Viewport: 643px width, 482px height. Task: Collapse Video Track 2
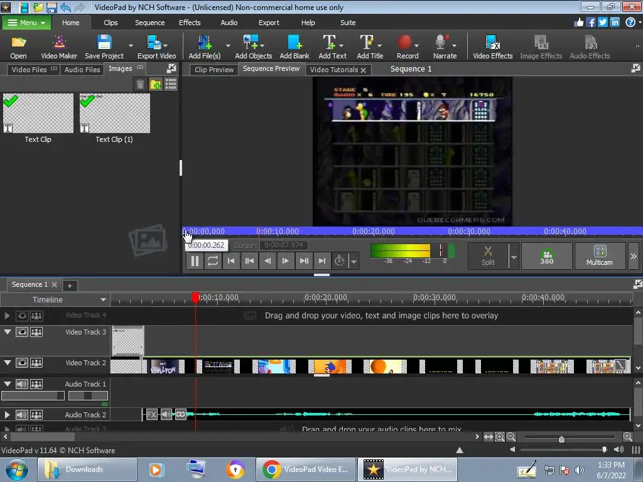pos(8,363)
